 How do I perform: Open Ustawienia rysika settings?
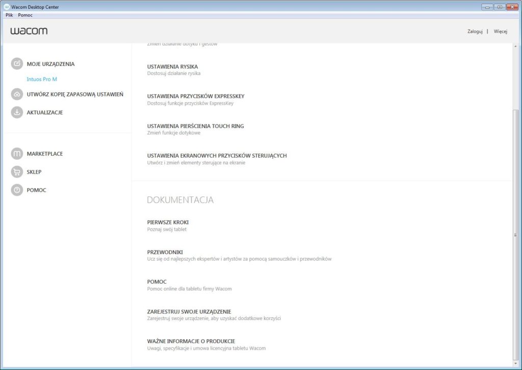pyautogui.click(x=172, y=67)
